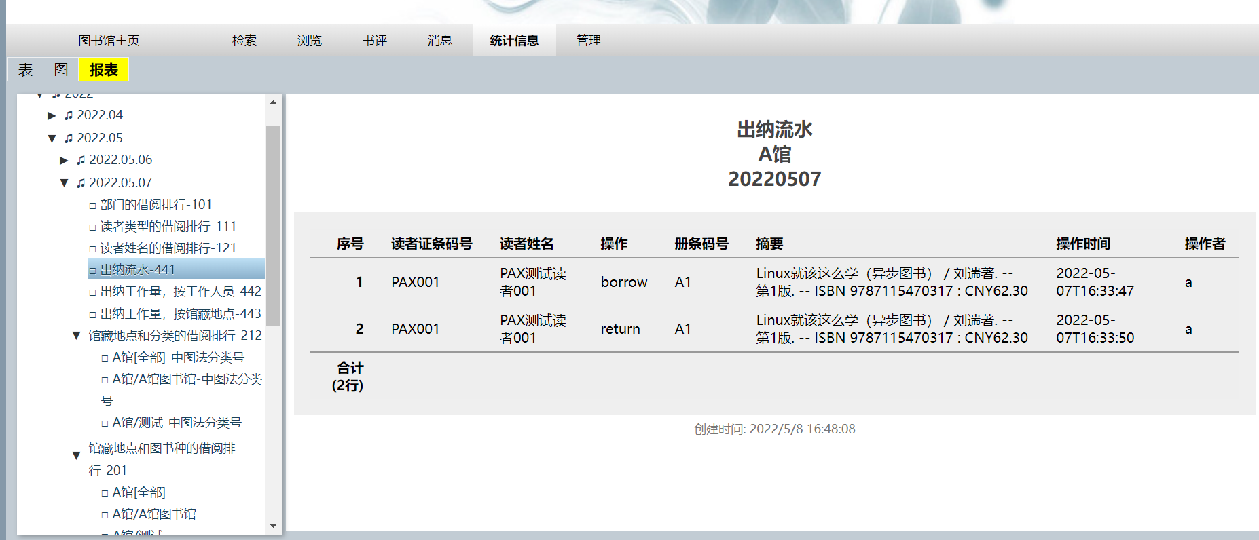
Task: Click square icon beside 出纳工作量，按馆藏地点-443
Action: (92, 315)
